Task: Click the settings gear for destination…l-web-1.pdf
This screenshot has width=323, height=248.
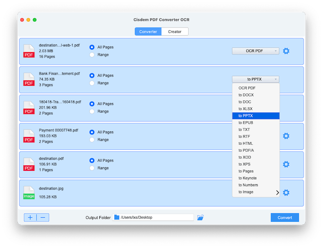Action: pos(286,51)
